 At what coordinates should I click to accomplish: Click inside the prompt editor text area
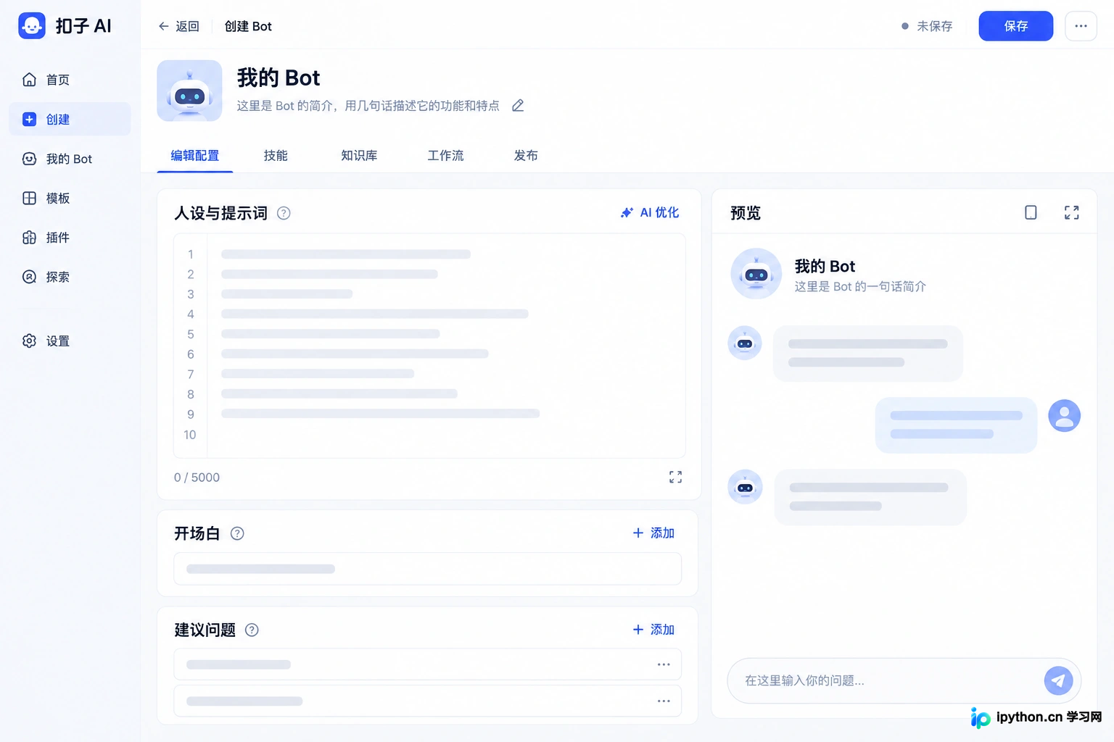(429, 346)
